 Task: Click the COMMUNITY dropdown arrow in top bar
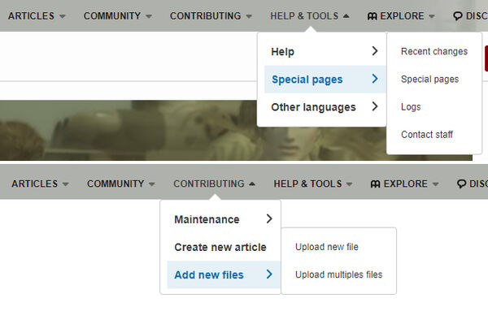149,16
